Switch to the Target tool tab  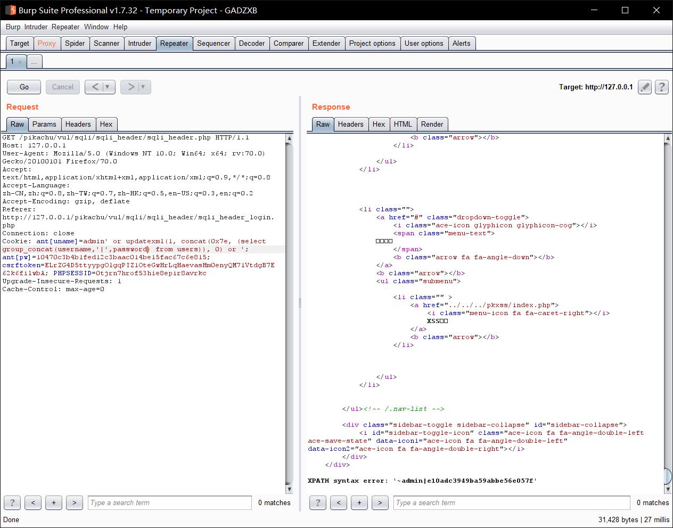click(20, 44)
